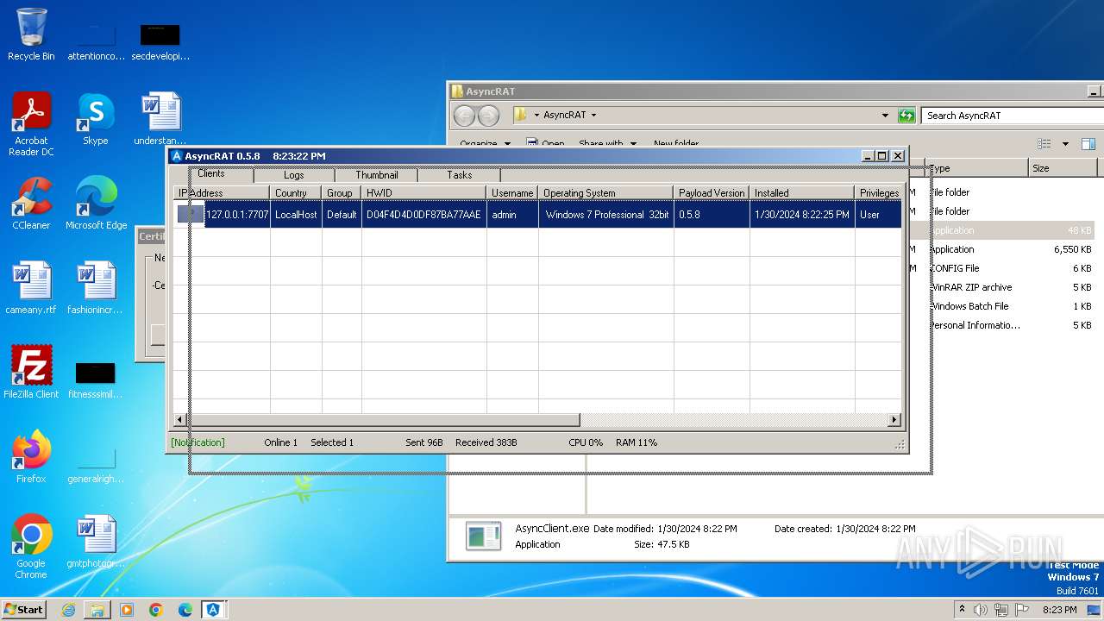Open Google Chrome desktop shortcut
This screenshot has height=621, width=1104.
(x=31, y=547)
